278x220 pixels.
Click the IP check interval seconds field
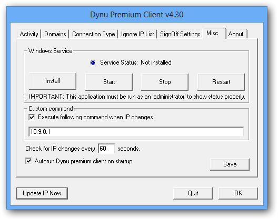(x=106, y=149)
